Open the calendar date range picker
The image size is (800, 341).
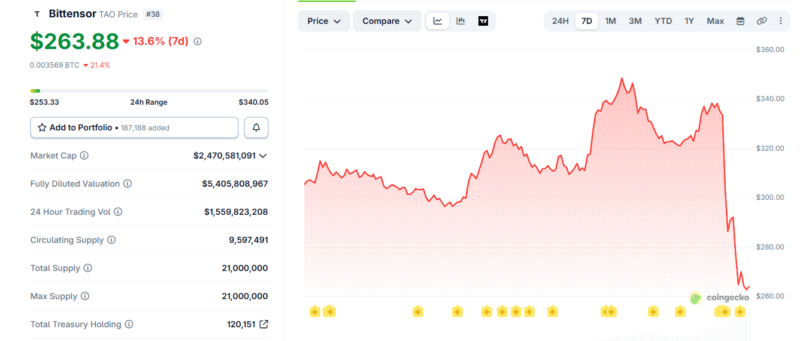[740, 21]
